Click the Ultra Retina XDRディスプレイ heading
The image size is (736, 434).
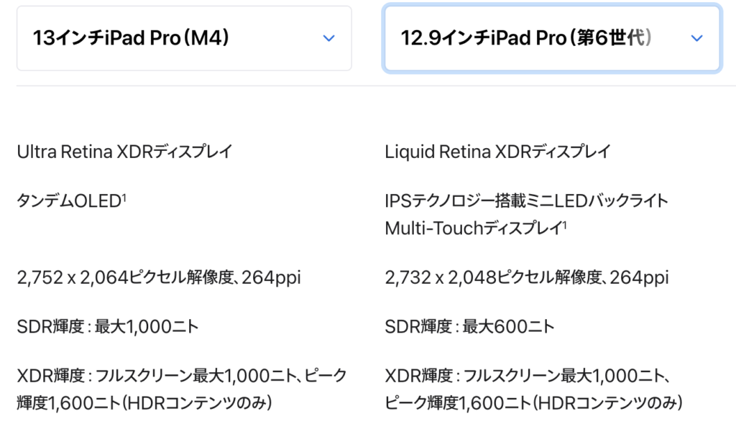point(124,152)
